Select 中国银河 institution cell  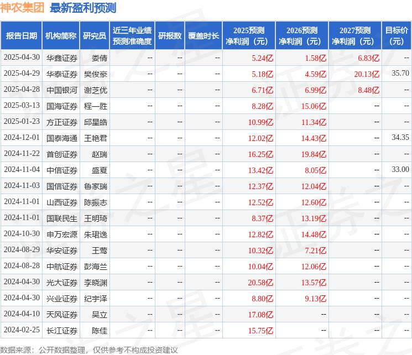(x=62, y=90)
